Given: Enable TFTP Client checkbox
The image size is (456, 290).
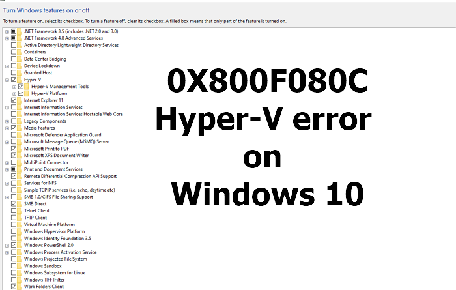Looking at the screenshot, I should (x=14, y=218).
